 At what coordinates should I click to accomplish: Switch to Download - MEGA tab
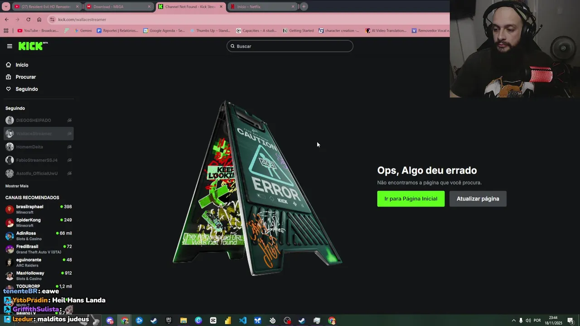click(119, 7)
